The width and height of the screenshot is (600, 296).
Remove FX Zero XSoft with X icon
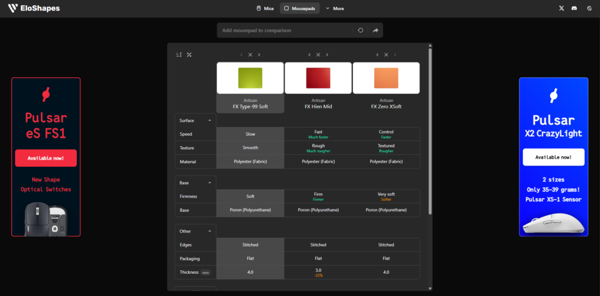(386, 55)
